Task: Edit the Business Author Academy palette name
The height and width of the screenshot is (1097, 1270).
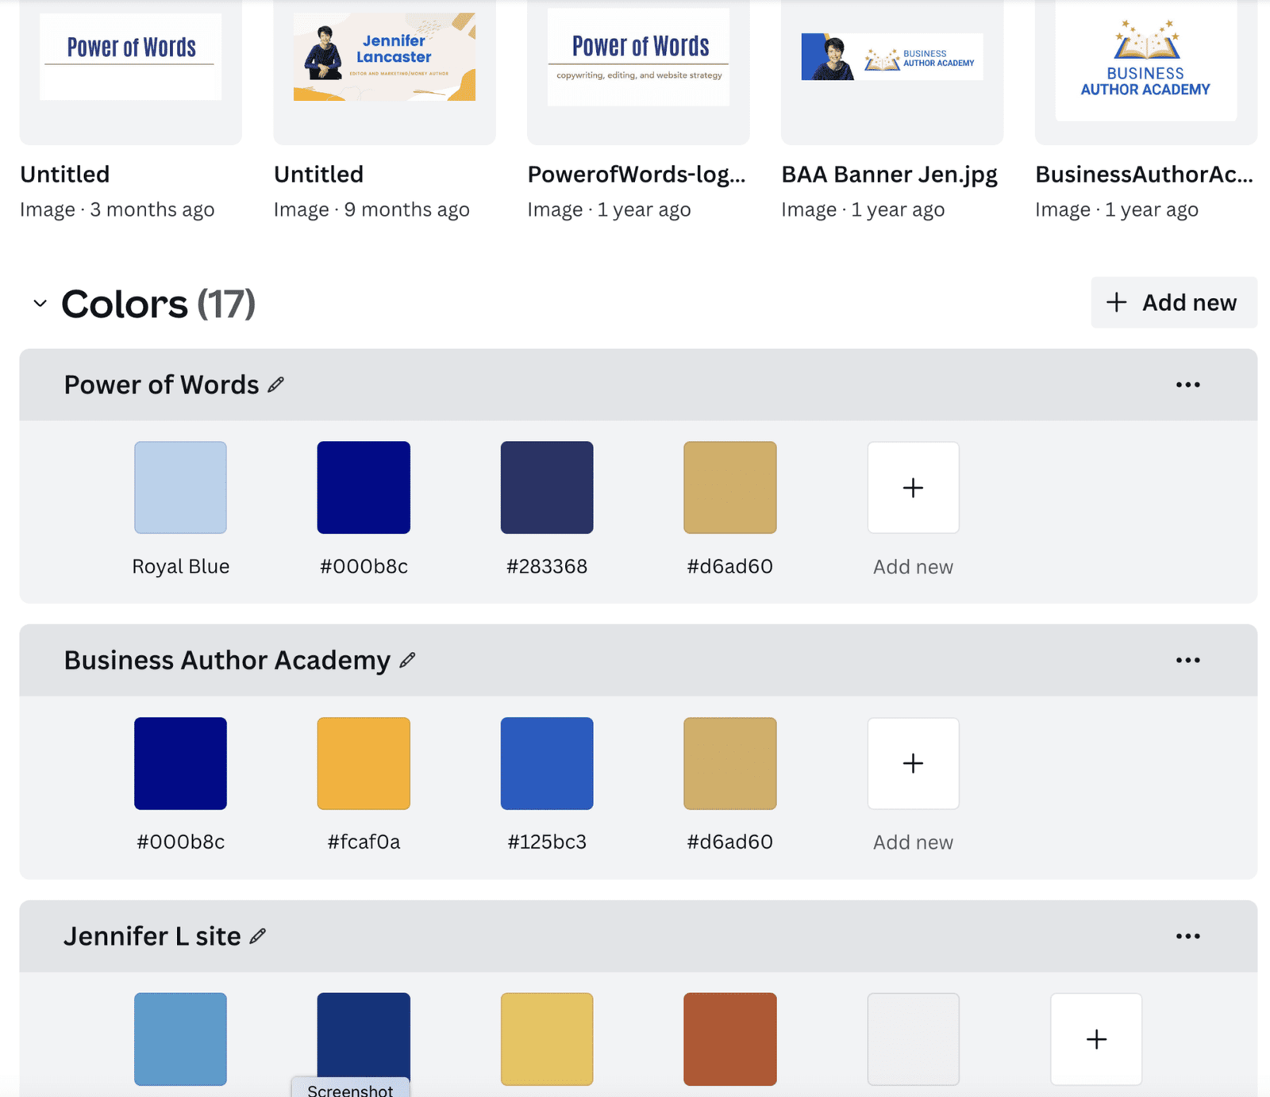Action: coord(407,660)
